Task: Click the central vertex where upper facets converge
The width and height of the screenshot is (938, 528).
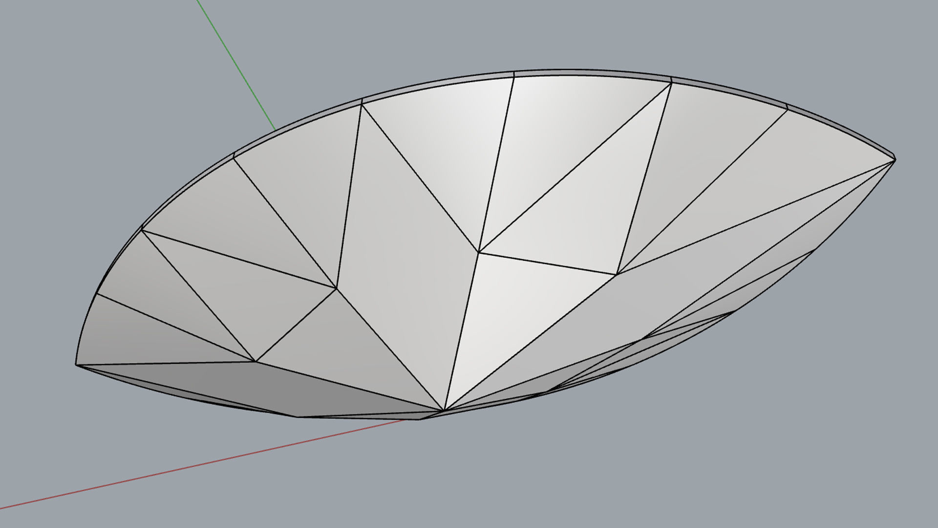Action: point(479,252)
